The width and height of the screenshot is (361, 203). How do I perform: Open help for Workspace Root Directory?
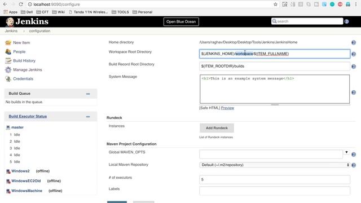(x=354, y=54)
